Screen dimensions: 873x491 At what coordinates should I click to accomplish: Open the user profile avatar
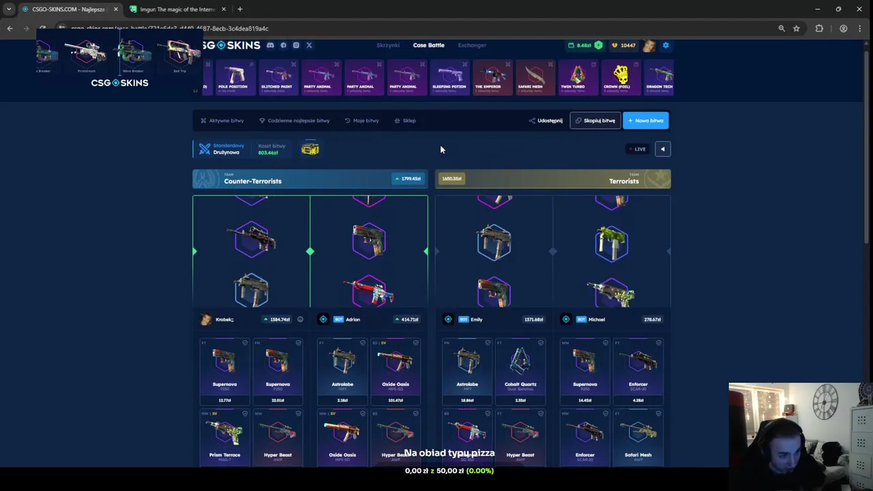coord(649,45)
